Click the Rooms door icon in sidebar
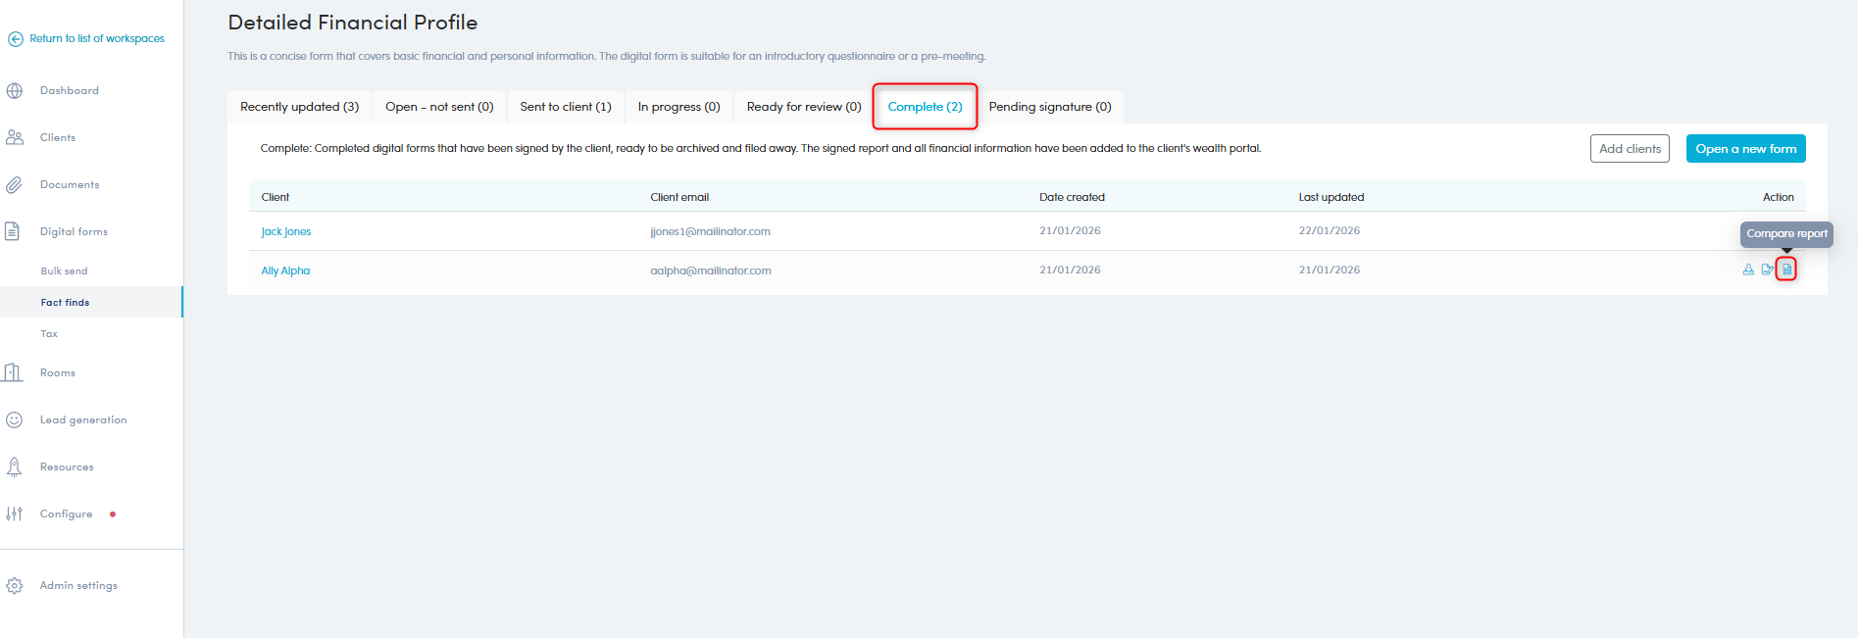 [x=14, y=373]
